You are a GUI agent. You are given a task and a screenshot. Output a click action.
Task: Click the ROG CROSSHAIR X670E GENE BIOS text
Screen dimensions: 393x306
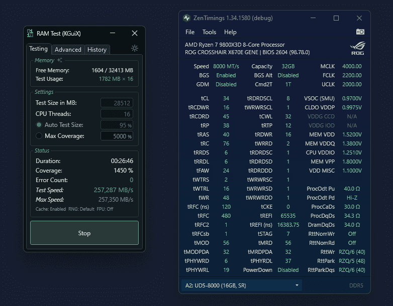coord(247,52)
